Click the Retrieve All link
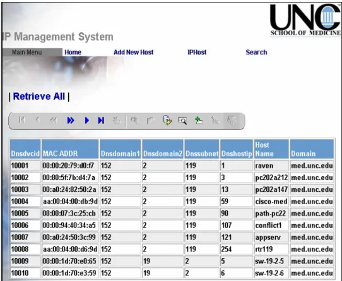The width and height of the screenshot is (342, 281). 39,96
